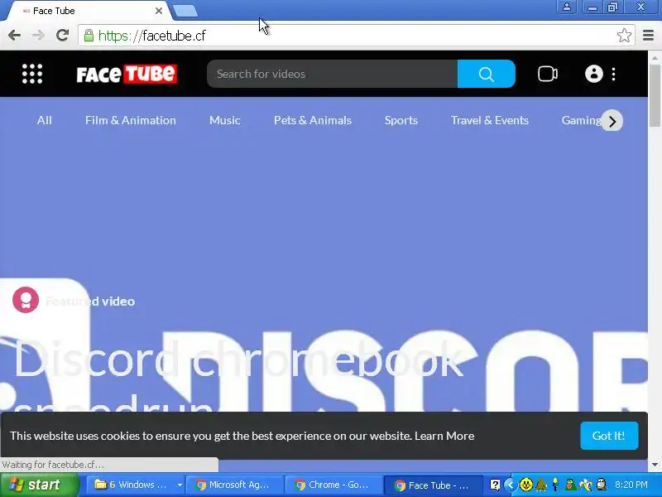Screen dimensions: 662x497
Task: Click the browser forward arrow
Action: [38, 36]
